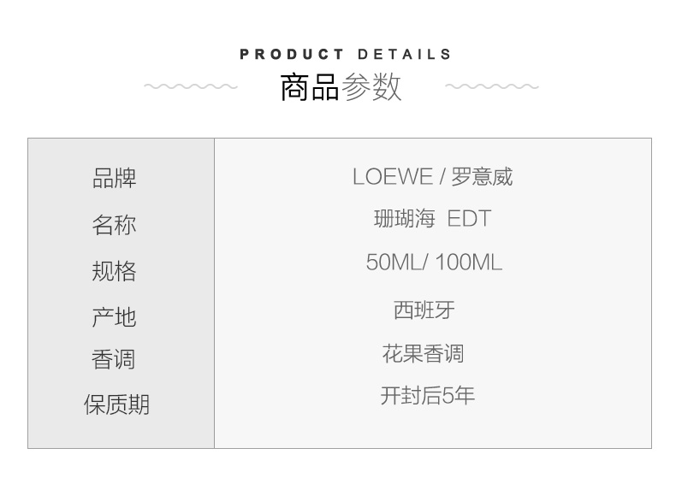The image size is (676, 484).
Task: Select the 香调 row label
Action: coord(114,359)
